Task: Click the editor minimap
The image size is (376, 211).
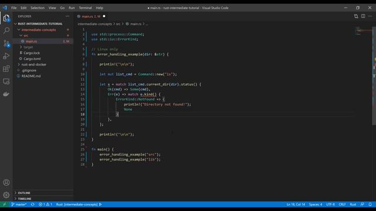Action: [363, 31]
